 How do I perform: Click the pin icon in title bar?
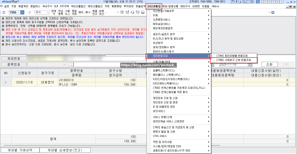[237, 2]
